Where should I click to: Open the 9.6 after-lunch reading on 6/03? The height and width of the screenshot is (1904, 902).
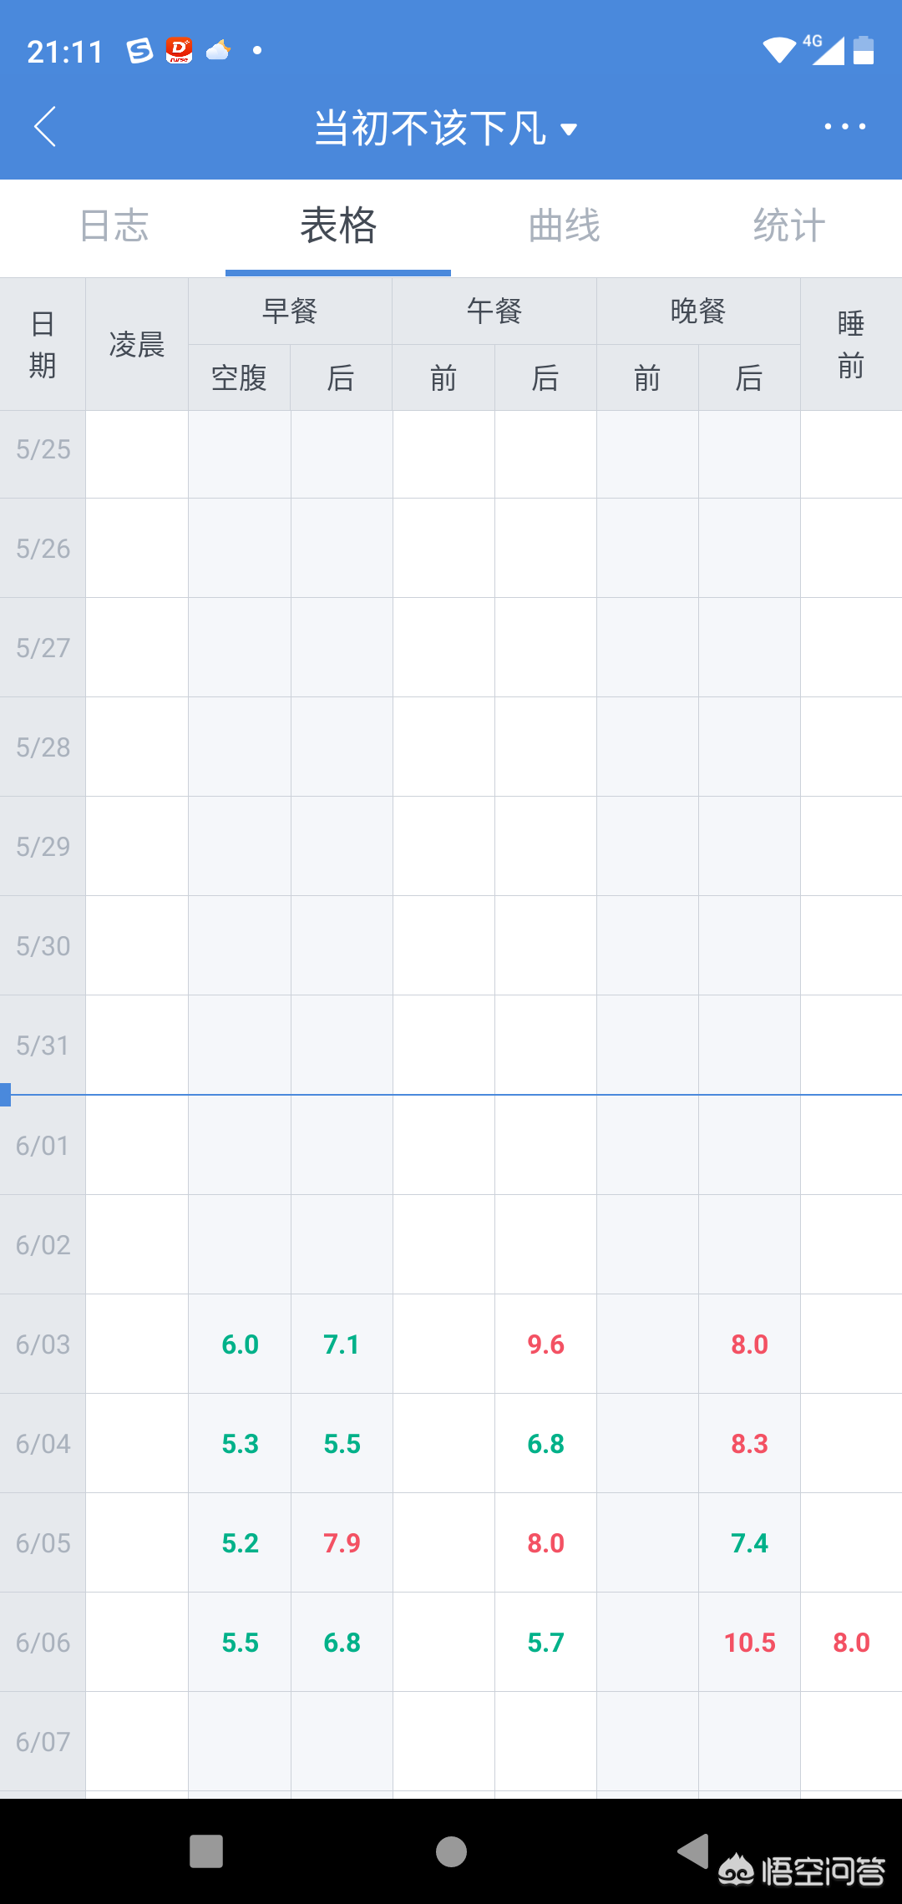tap(545, 1344)
